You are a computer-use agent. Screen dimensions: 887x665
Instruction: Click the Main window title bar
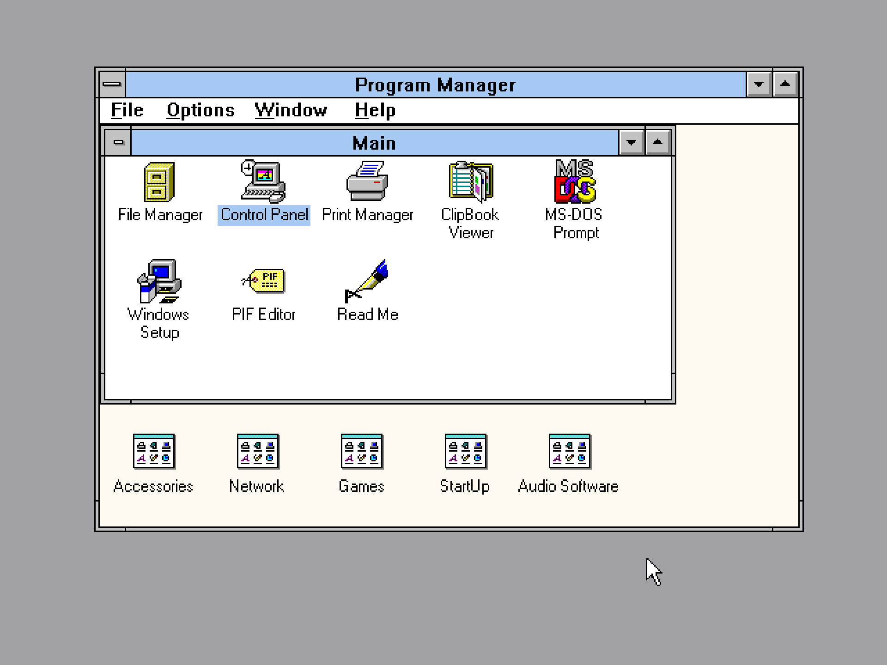point(375,143)
